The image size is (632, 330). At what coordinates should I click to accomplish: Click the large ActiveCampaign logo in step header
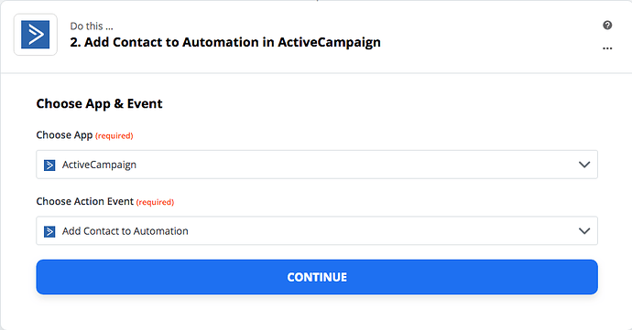[x=36, y=35]
